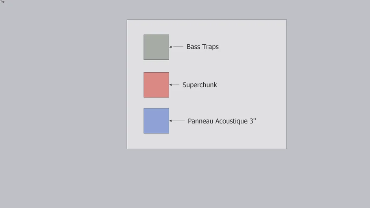Select the word "Panneau" in the legend
370x208 pixels.
200,121
